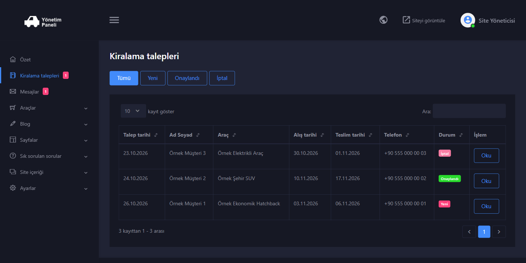Click the Araçlar cart icon
Image resolution: width=526 pixels, height=263 pixels.
(13, 108)
